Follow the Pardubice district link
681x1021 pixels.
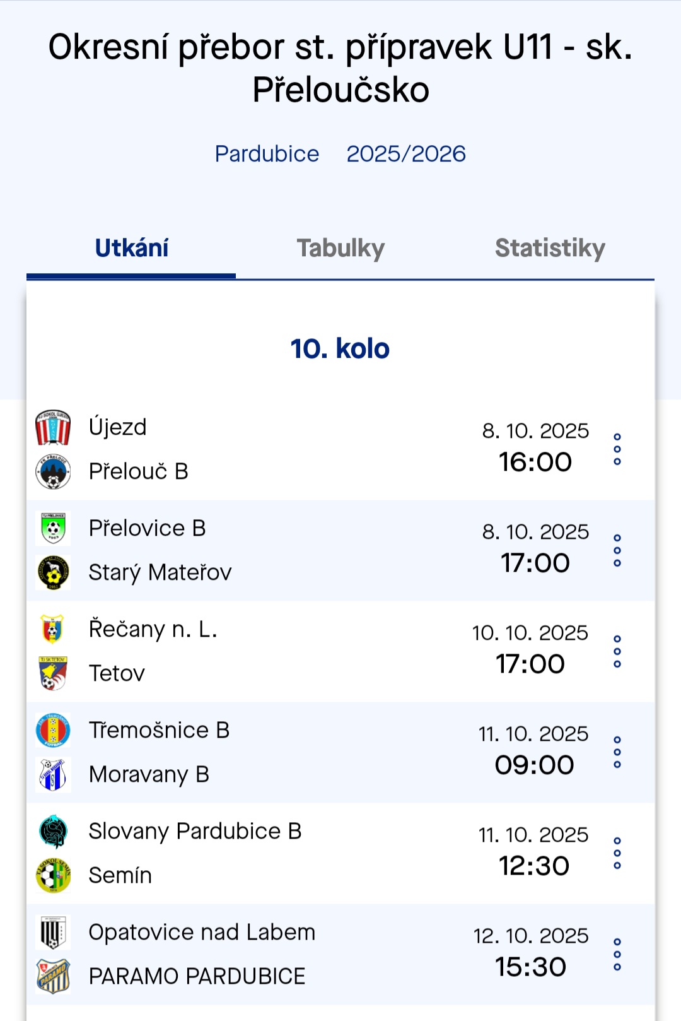pos(267,154)
